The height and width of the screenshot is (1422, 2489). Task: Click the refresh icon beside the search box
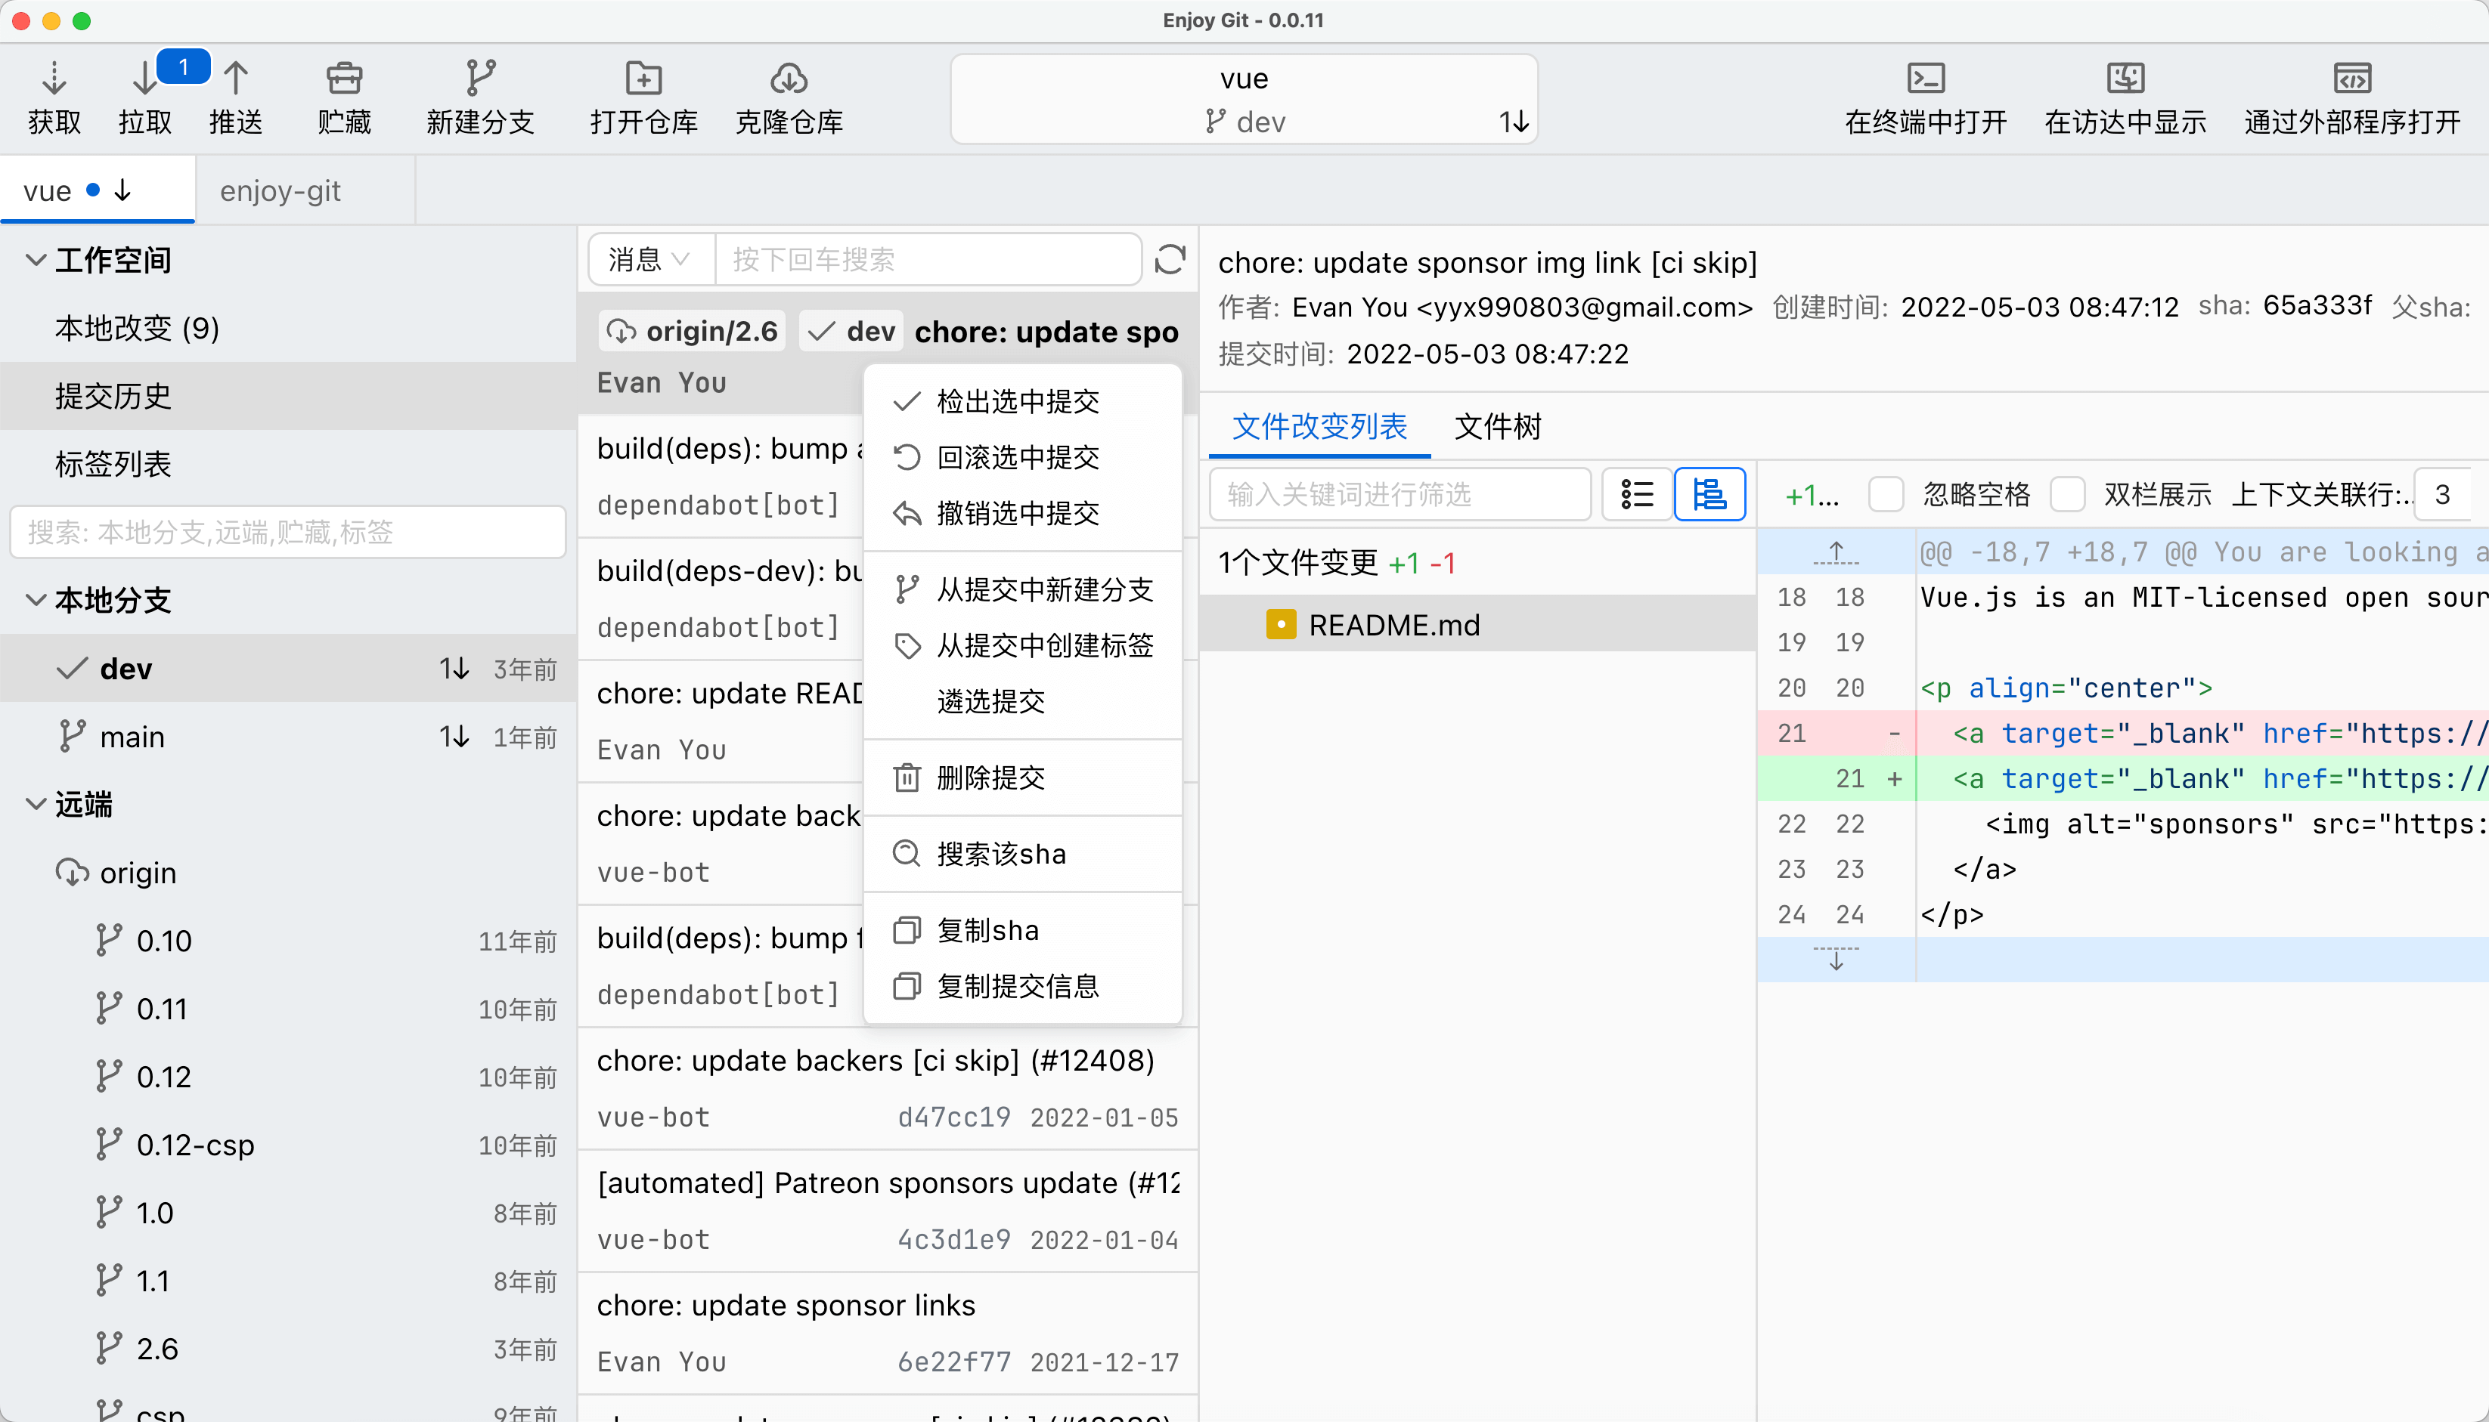(x=1170, y=260)
